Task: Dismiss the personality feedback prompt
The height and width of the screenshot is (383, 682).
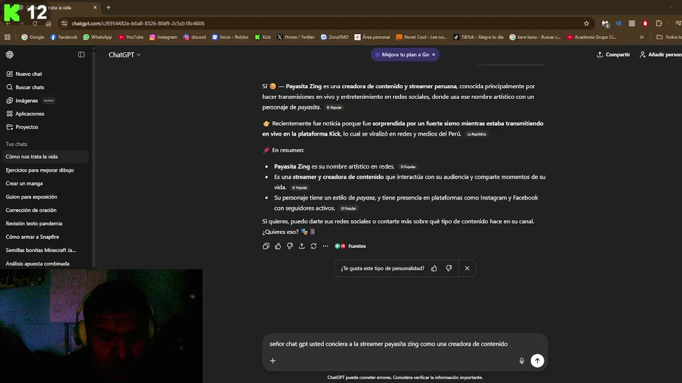Action: tap(467, 269)
